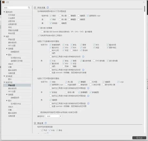Click info icon after episode missing metadata fields tooltip option
Image resolution: width=148 pixels, height=141 pixels.
(83, 70)
